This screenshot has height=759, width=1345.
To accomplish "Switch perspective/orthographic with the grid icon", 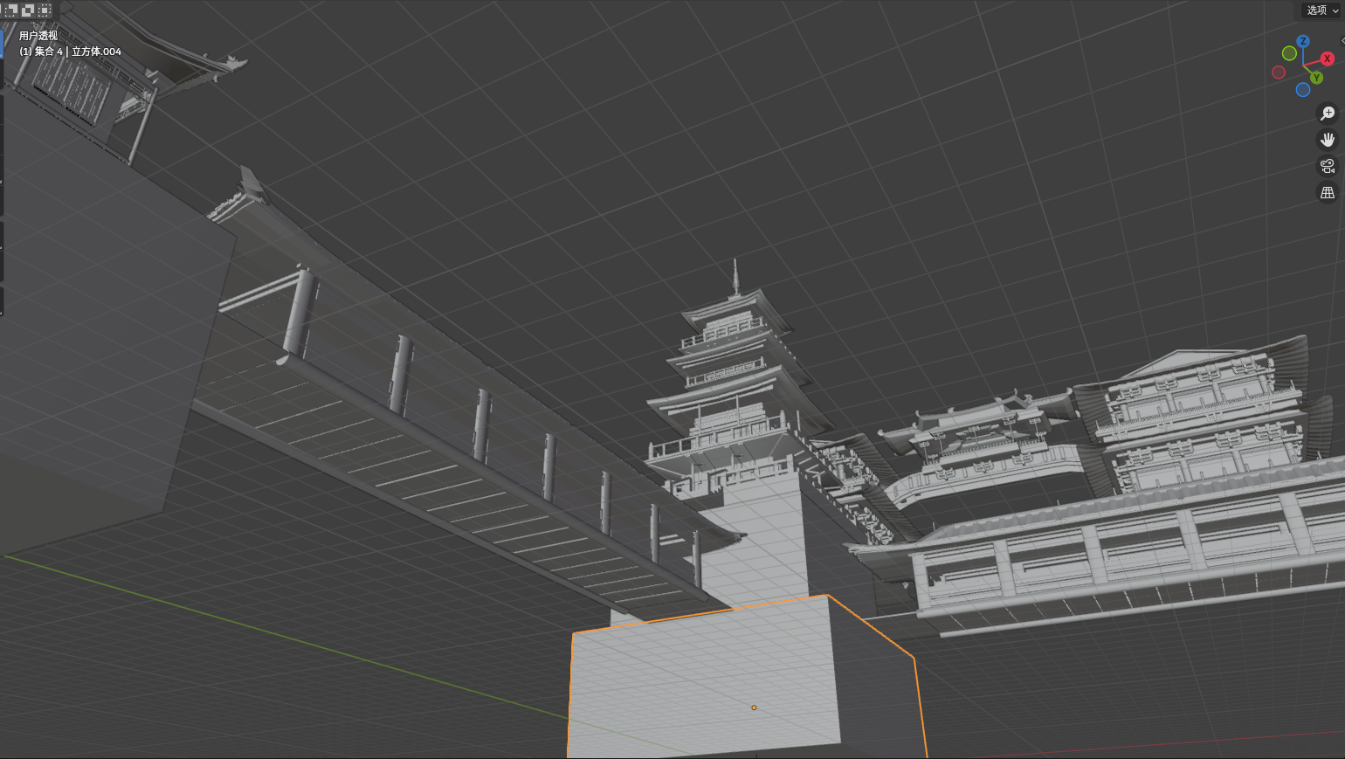I will (x=1328, y=192).
